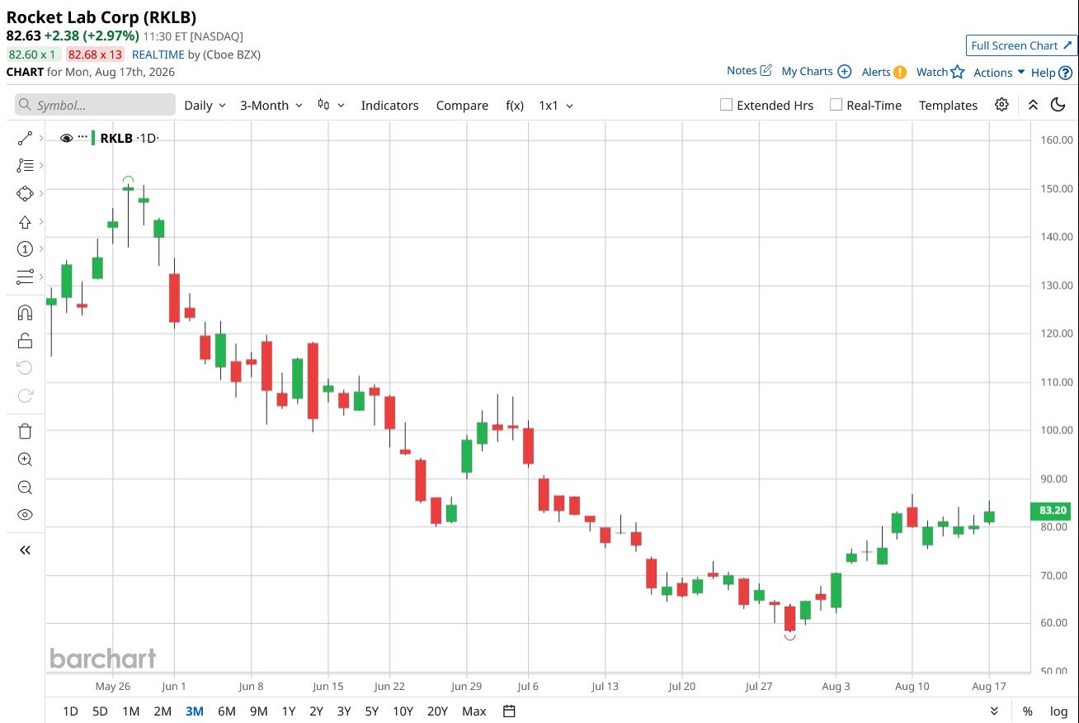Toggle the lock drawings padlock
Screen dimensions: 1079x723
coord(25,340)
